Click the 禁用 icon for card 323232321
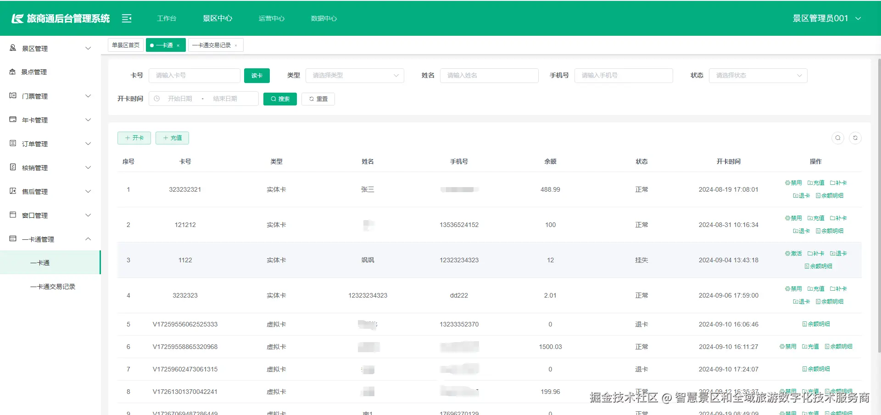The image size is (881, 415). 793,182
